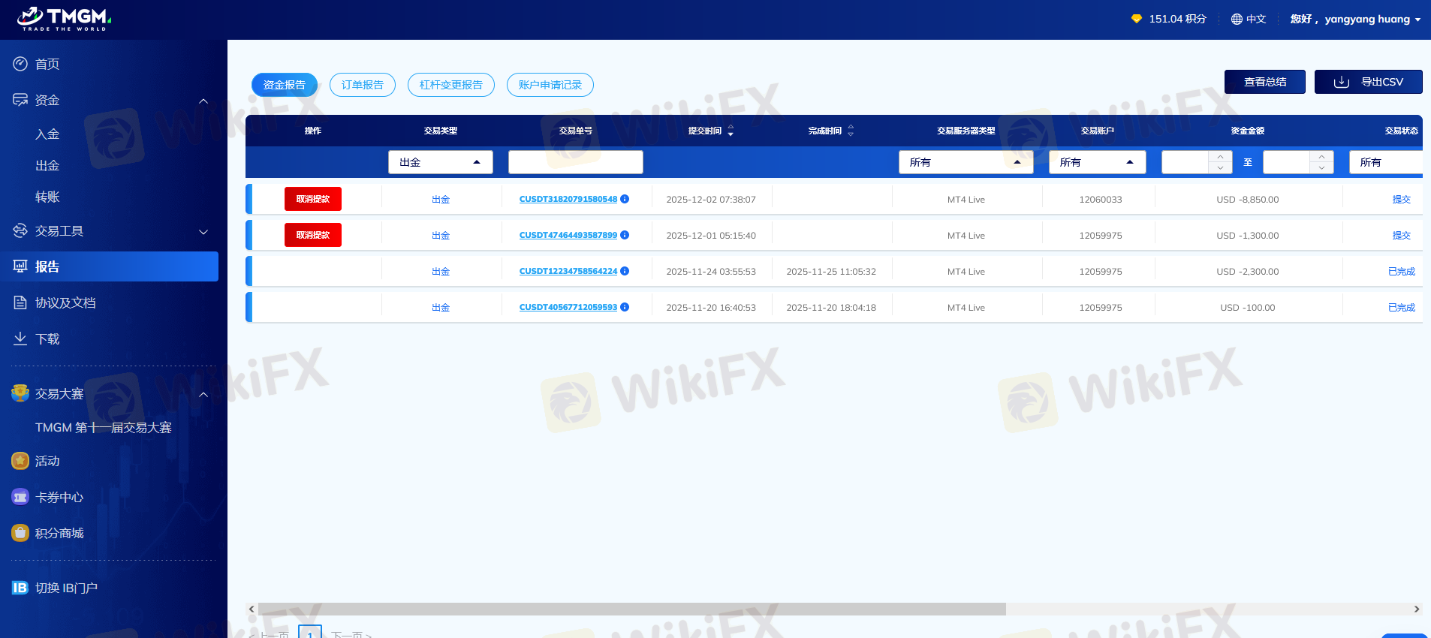This screenshot has height=638, width=1431.
Task: Click the TMGM logo
Action: [x=64, y=19]
